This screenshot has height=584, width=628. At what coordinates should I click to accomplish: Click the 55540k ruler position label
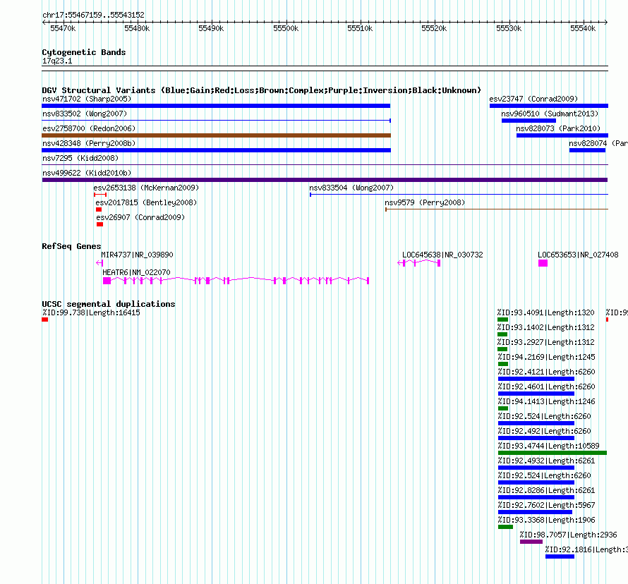pyautogui.click(x=583, y=28)
